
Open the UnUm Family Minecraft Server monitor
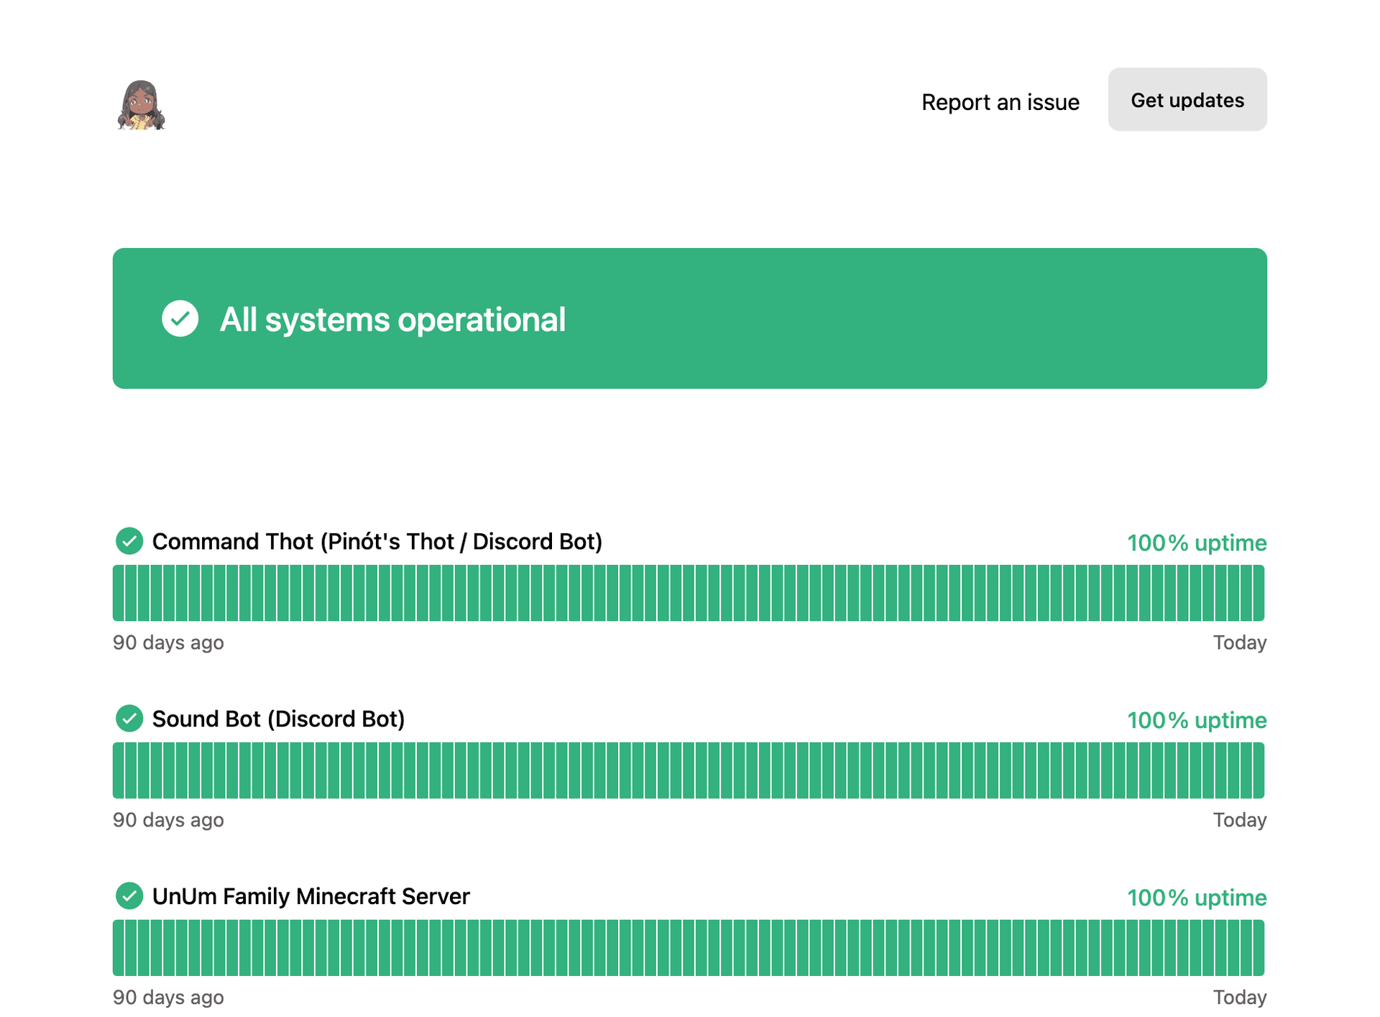click(311, 896)
